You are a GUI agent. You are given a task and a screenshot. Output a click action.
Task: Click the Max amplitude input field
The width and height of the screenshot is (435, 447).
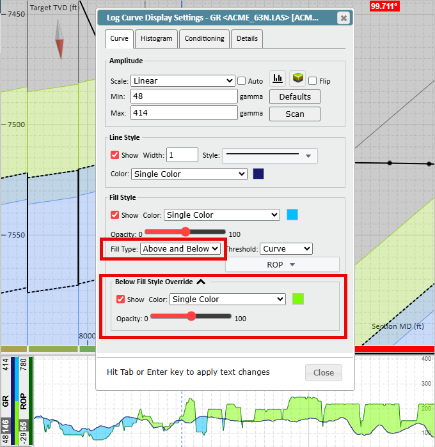pyautogui.click(x=184, y=113)
